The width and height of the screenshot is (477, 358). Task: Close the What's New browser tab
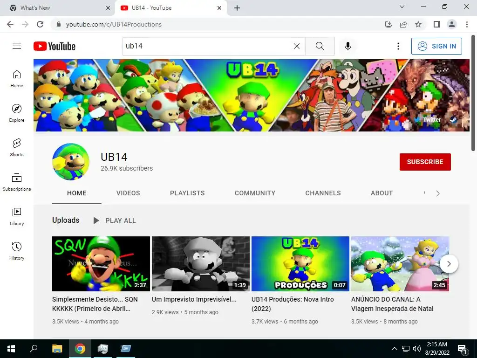(x=108, y=8)
